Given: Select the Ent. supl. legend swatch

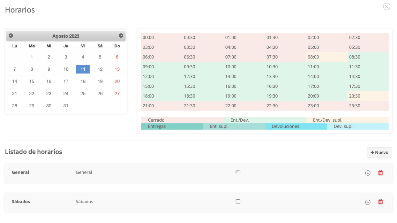Looking at the screenshot, I should (234, 126).
